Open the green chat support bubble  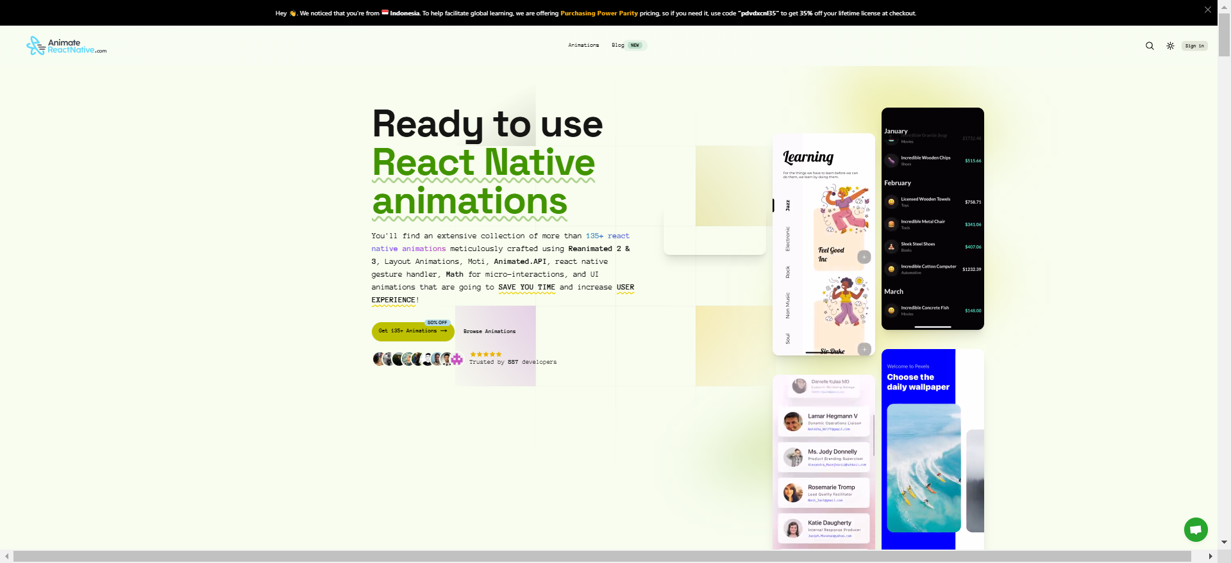[x=1195, y=530]
